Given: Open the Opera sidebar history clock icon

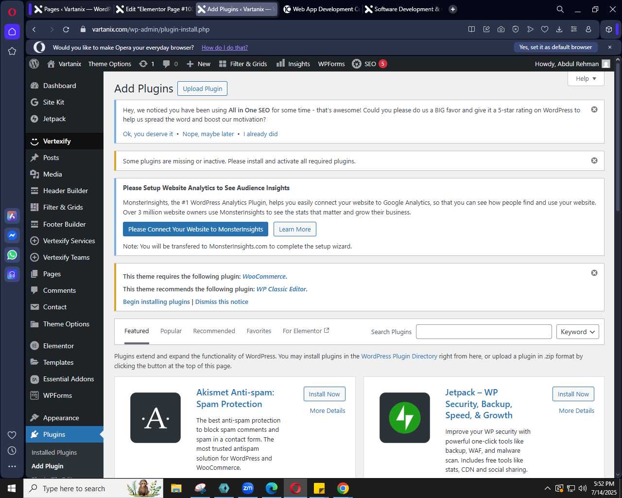Looking at the screenshot, I should (x=12, y=451).
